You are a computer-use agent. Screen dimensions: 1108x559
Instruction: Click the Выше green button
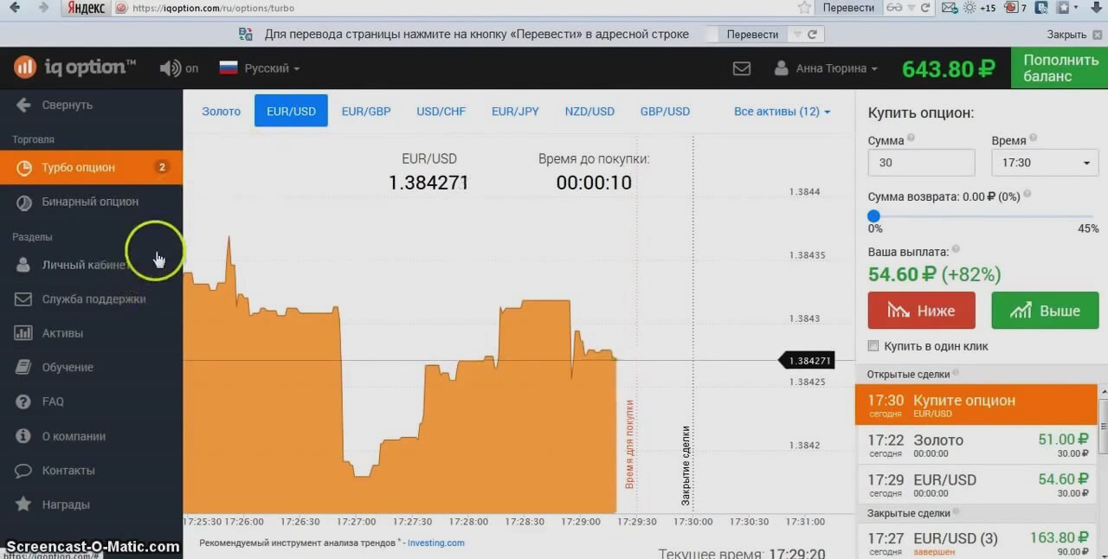coord(1045,310)
